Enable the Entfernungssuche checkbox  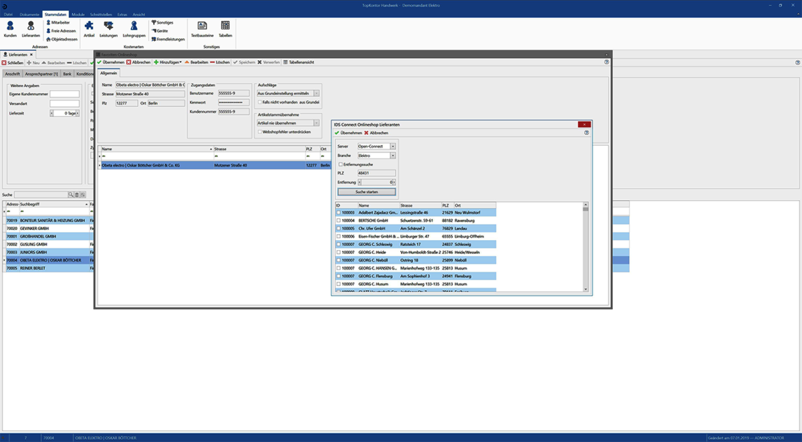point(341,164)
